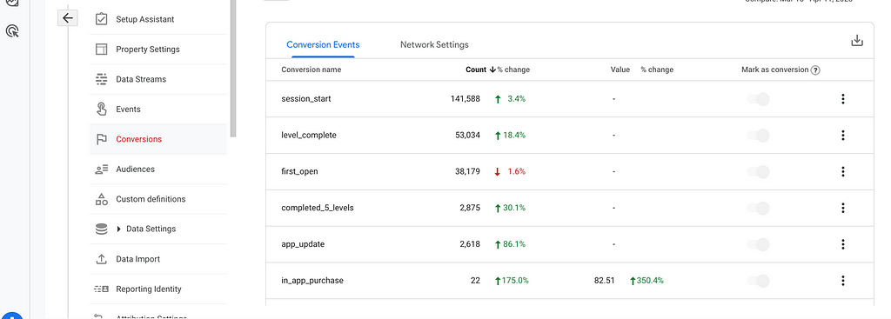891x319 pixels.
Task: Click the 38,179 count value
Action: coord(467,171)
